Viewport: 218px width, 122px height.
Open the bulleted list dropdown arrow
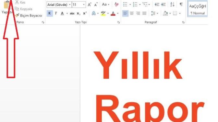(130, 5)
